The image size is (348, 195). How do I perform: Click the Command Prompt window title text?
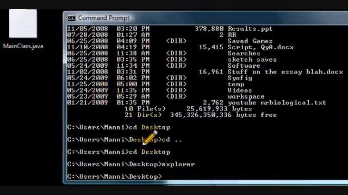[104, 18]
